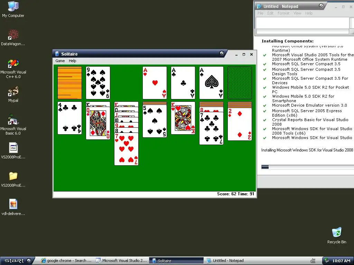Image resolution: width=354 pixels, height=265 pixels.
Task: Select the 9 of spades waste card
Action: [98, 83]
